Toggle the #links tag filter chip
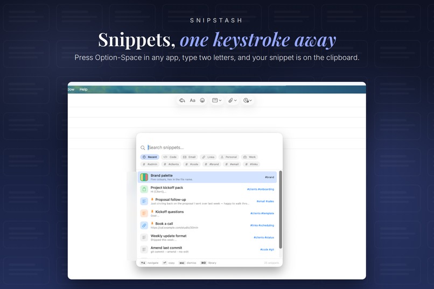This screenshot has height=289, width=434. pos(251,164)
